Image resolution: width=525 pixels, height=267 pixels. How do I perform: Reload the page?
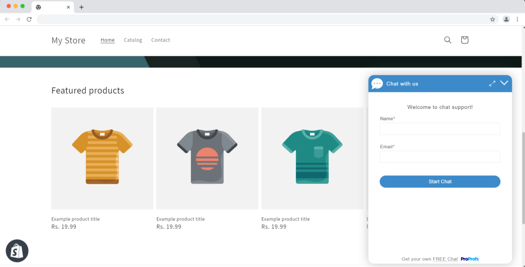(x=29, y=19)
